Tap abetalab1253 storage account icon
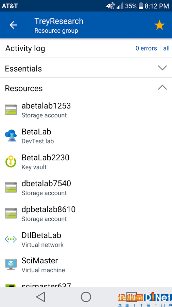The width and height of the screenshot is (172, 307). [11, 109]
